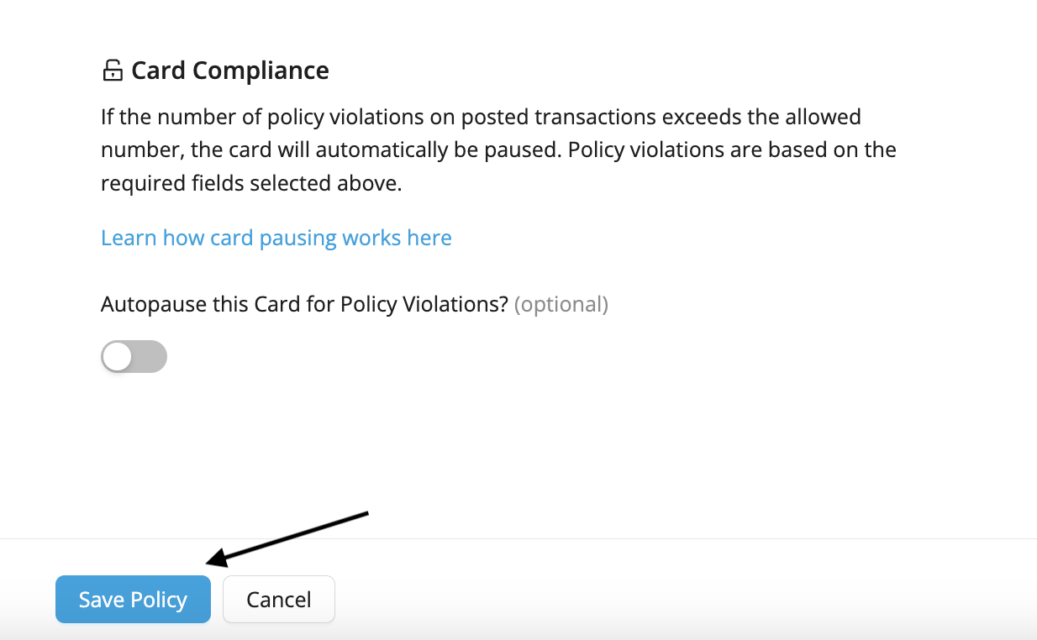
Task: Open the Learn how card pausing works link
Action: coord(276,238)
